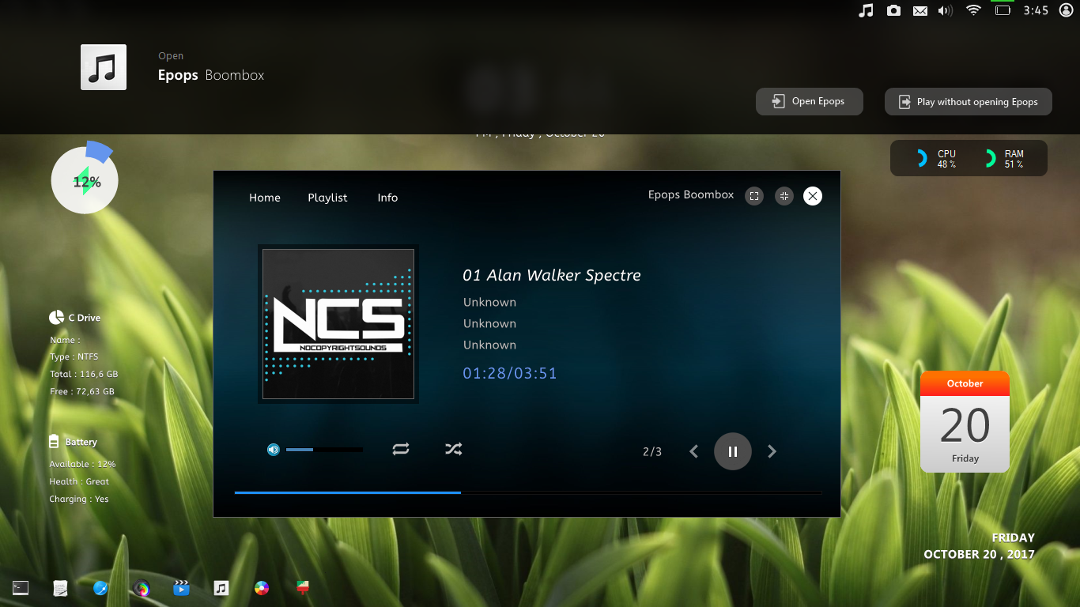
Task: Click the NCS album art thumbnail
Action: 338,324
